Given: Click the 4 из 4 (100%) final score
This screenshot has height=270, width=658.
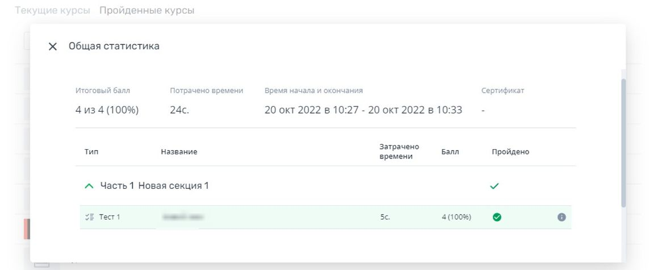Looking at the screenshot, I should (107, 110).
